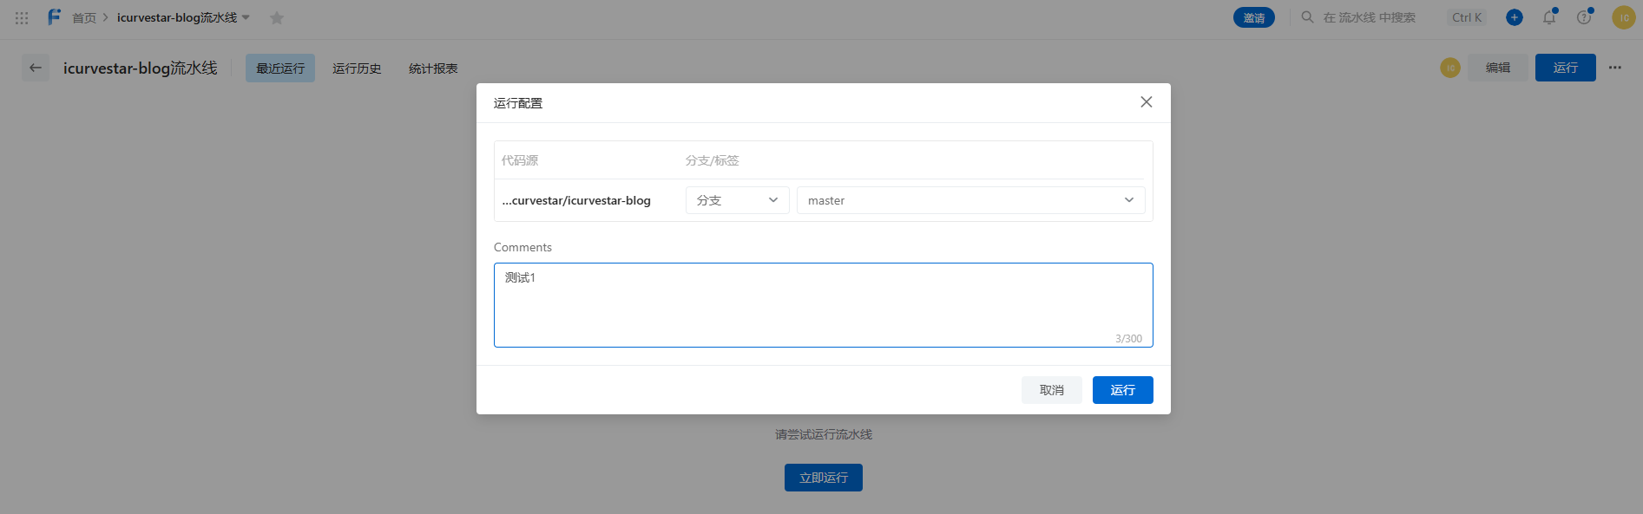Expand the 分支 type dropdown
Screen dimensions: 1643x514
(737, 200)
